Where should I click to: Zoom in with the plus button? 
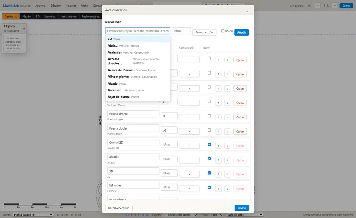(x=334, y=6)
